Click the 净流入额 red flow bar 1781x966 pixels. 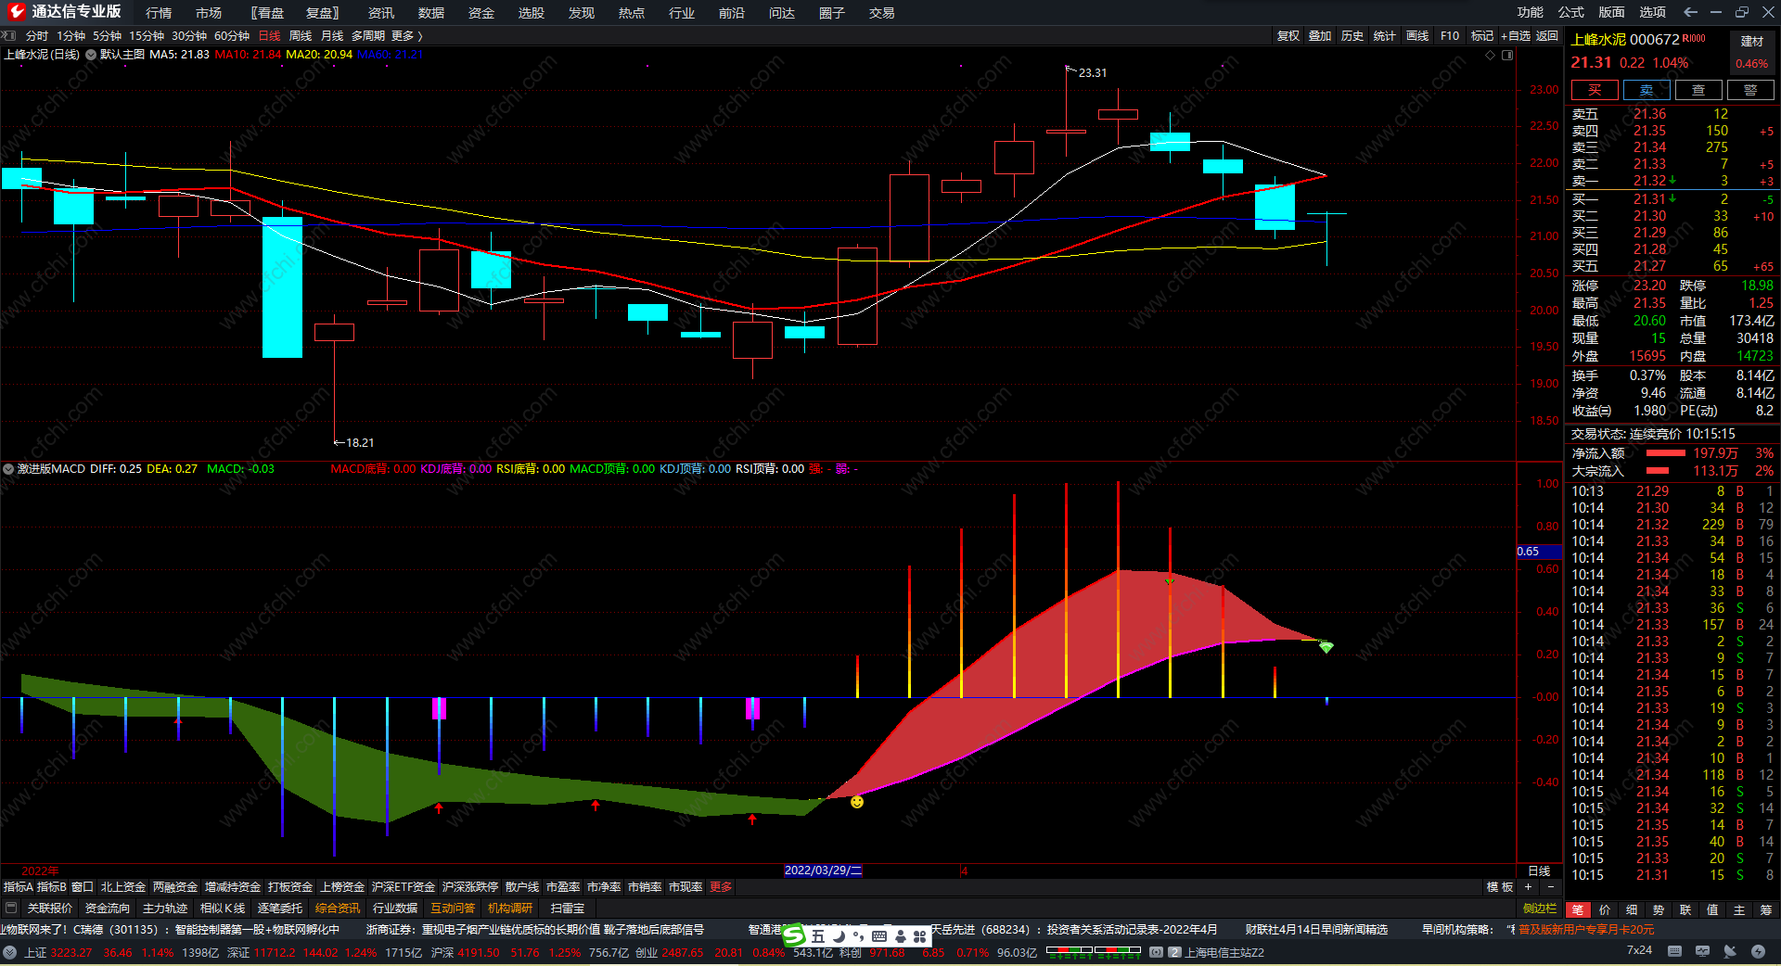pyautogui.click(x=1665, y=453)
